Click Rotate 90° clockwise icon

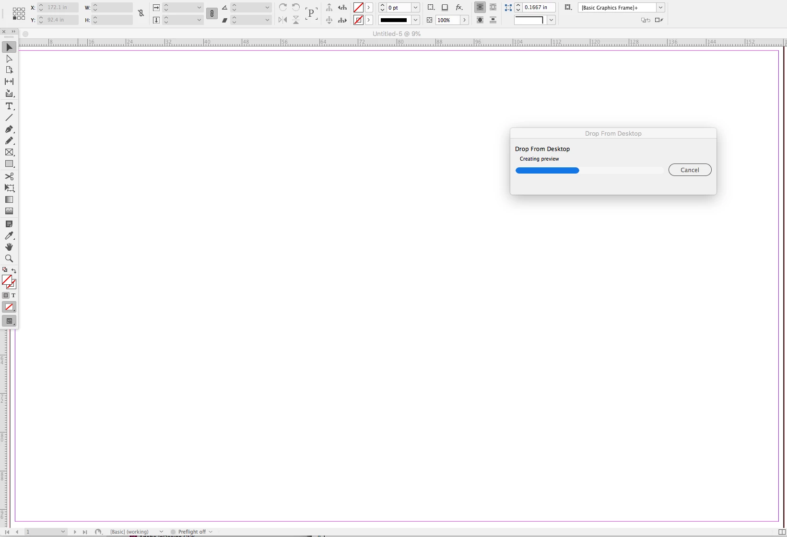tap(283, 7)
